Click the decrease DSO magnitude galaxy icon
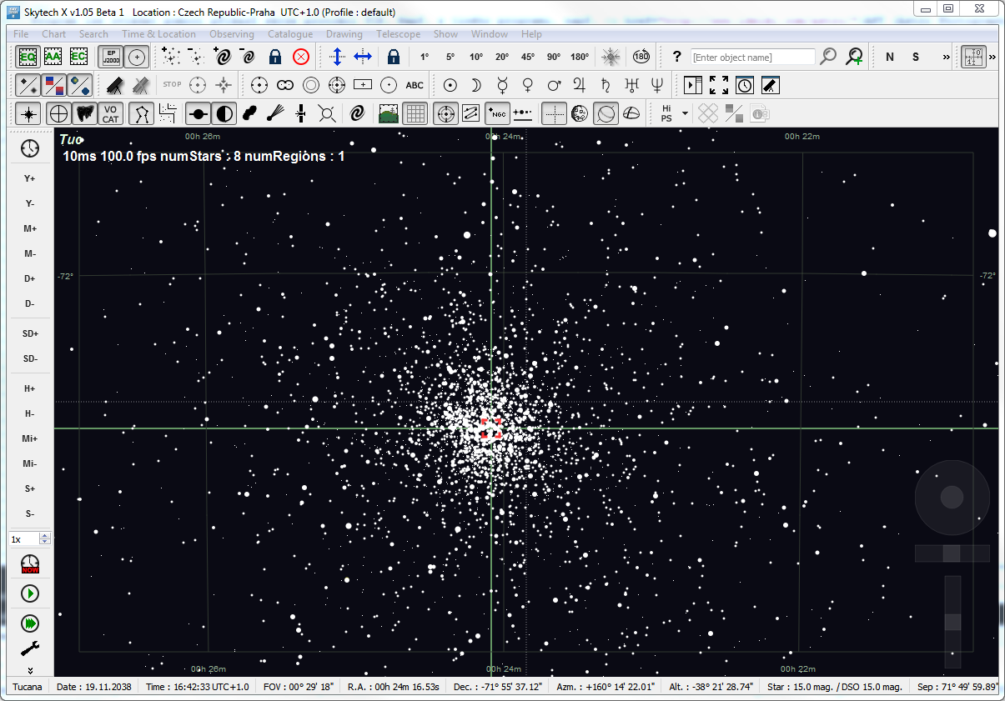1005x701 pixels. (x=248, y=57)
